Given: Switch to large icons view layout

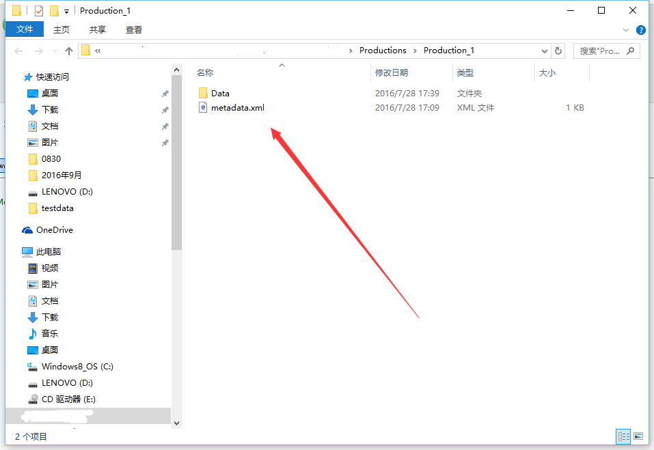Looking at the screenshot, I should click(638, 436).
